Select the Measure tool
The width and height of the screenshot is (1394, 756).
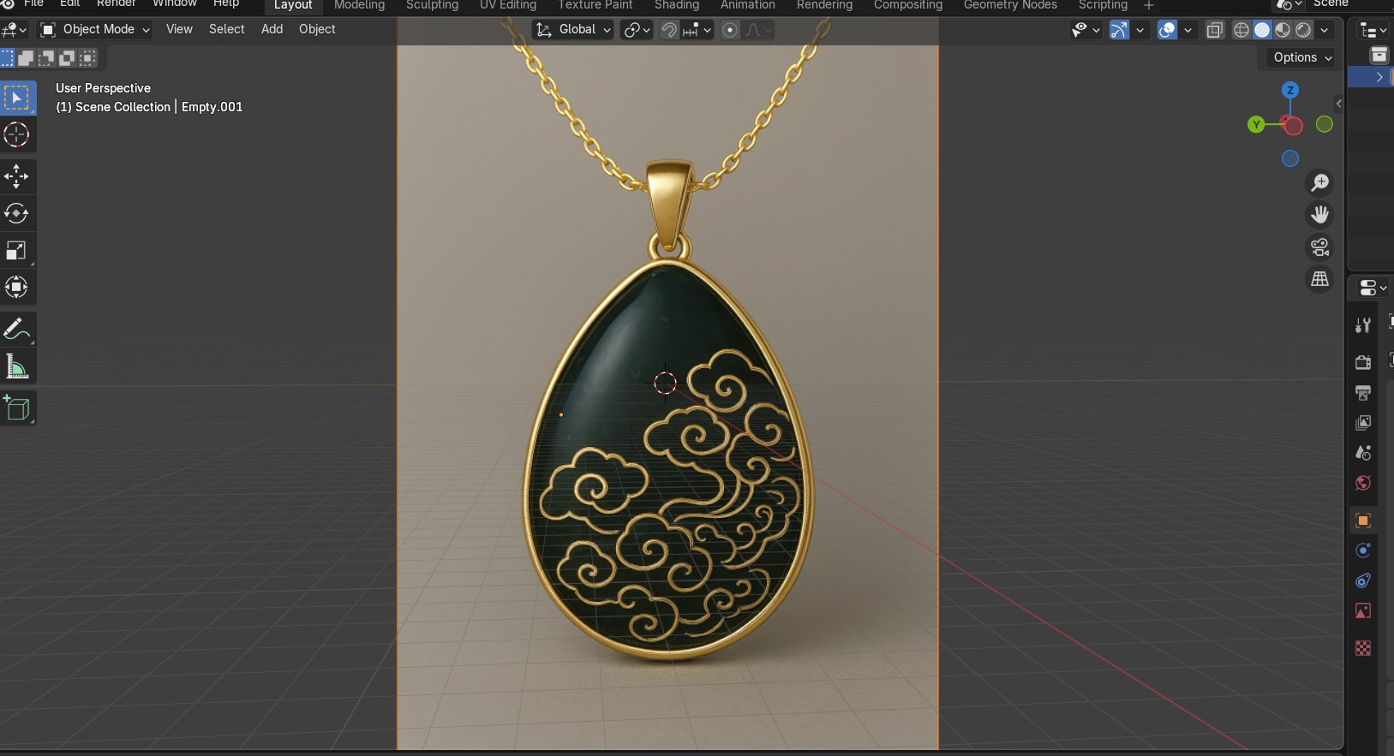click(x=17, y=366)
